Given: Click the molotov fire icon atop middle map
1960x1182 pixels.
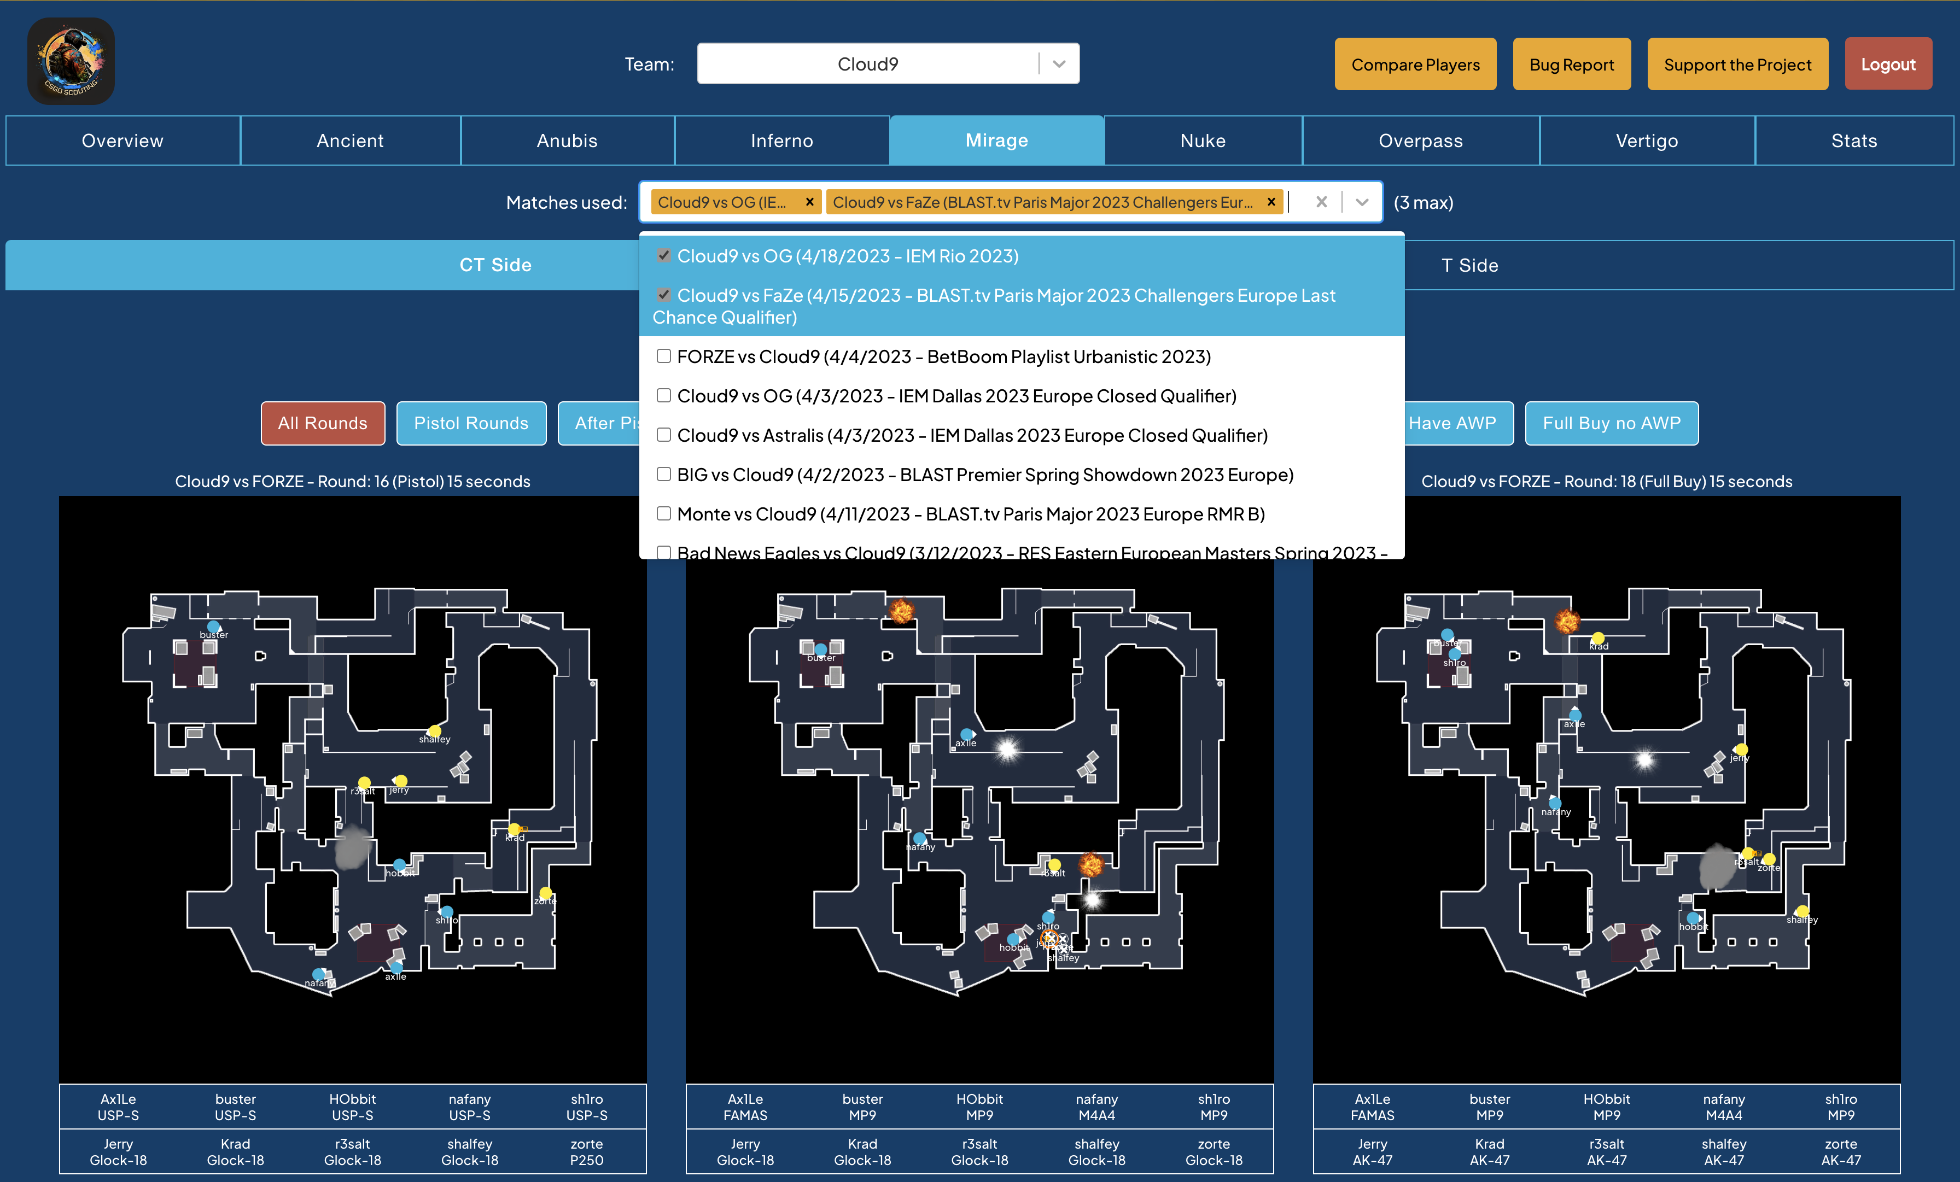Looking at the screenshot, I should point(901,611).
